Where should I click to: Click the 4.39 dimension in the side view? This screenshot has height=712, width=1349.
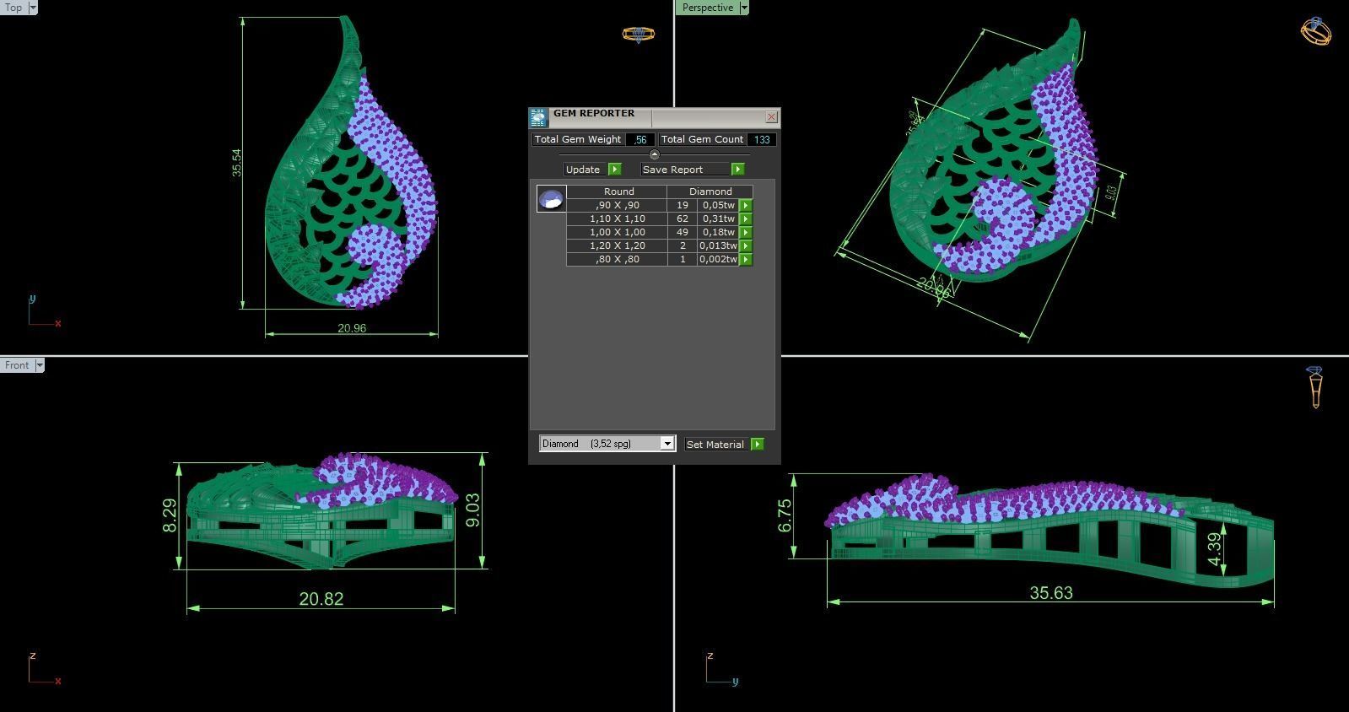pos(1214,549)
